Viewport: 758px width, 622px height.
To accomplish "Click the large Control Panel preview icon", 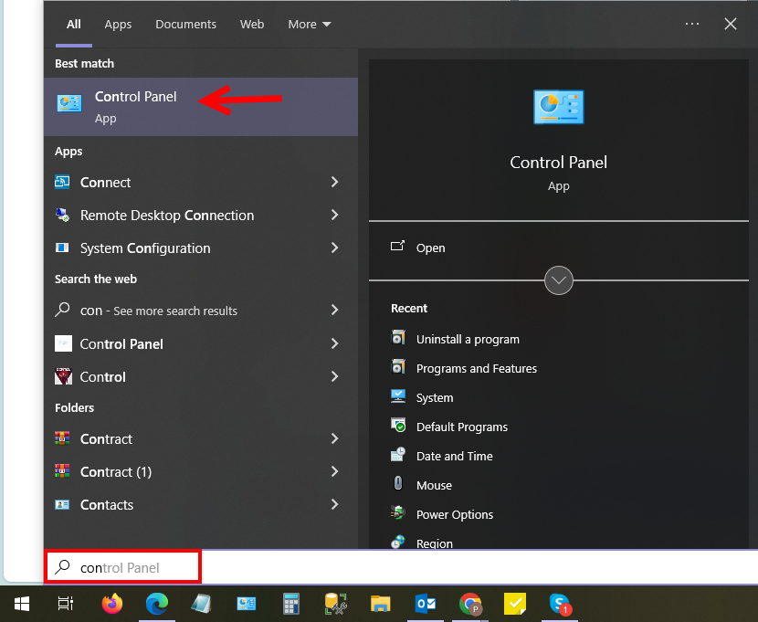I will point(558,107).
